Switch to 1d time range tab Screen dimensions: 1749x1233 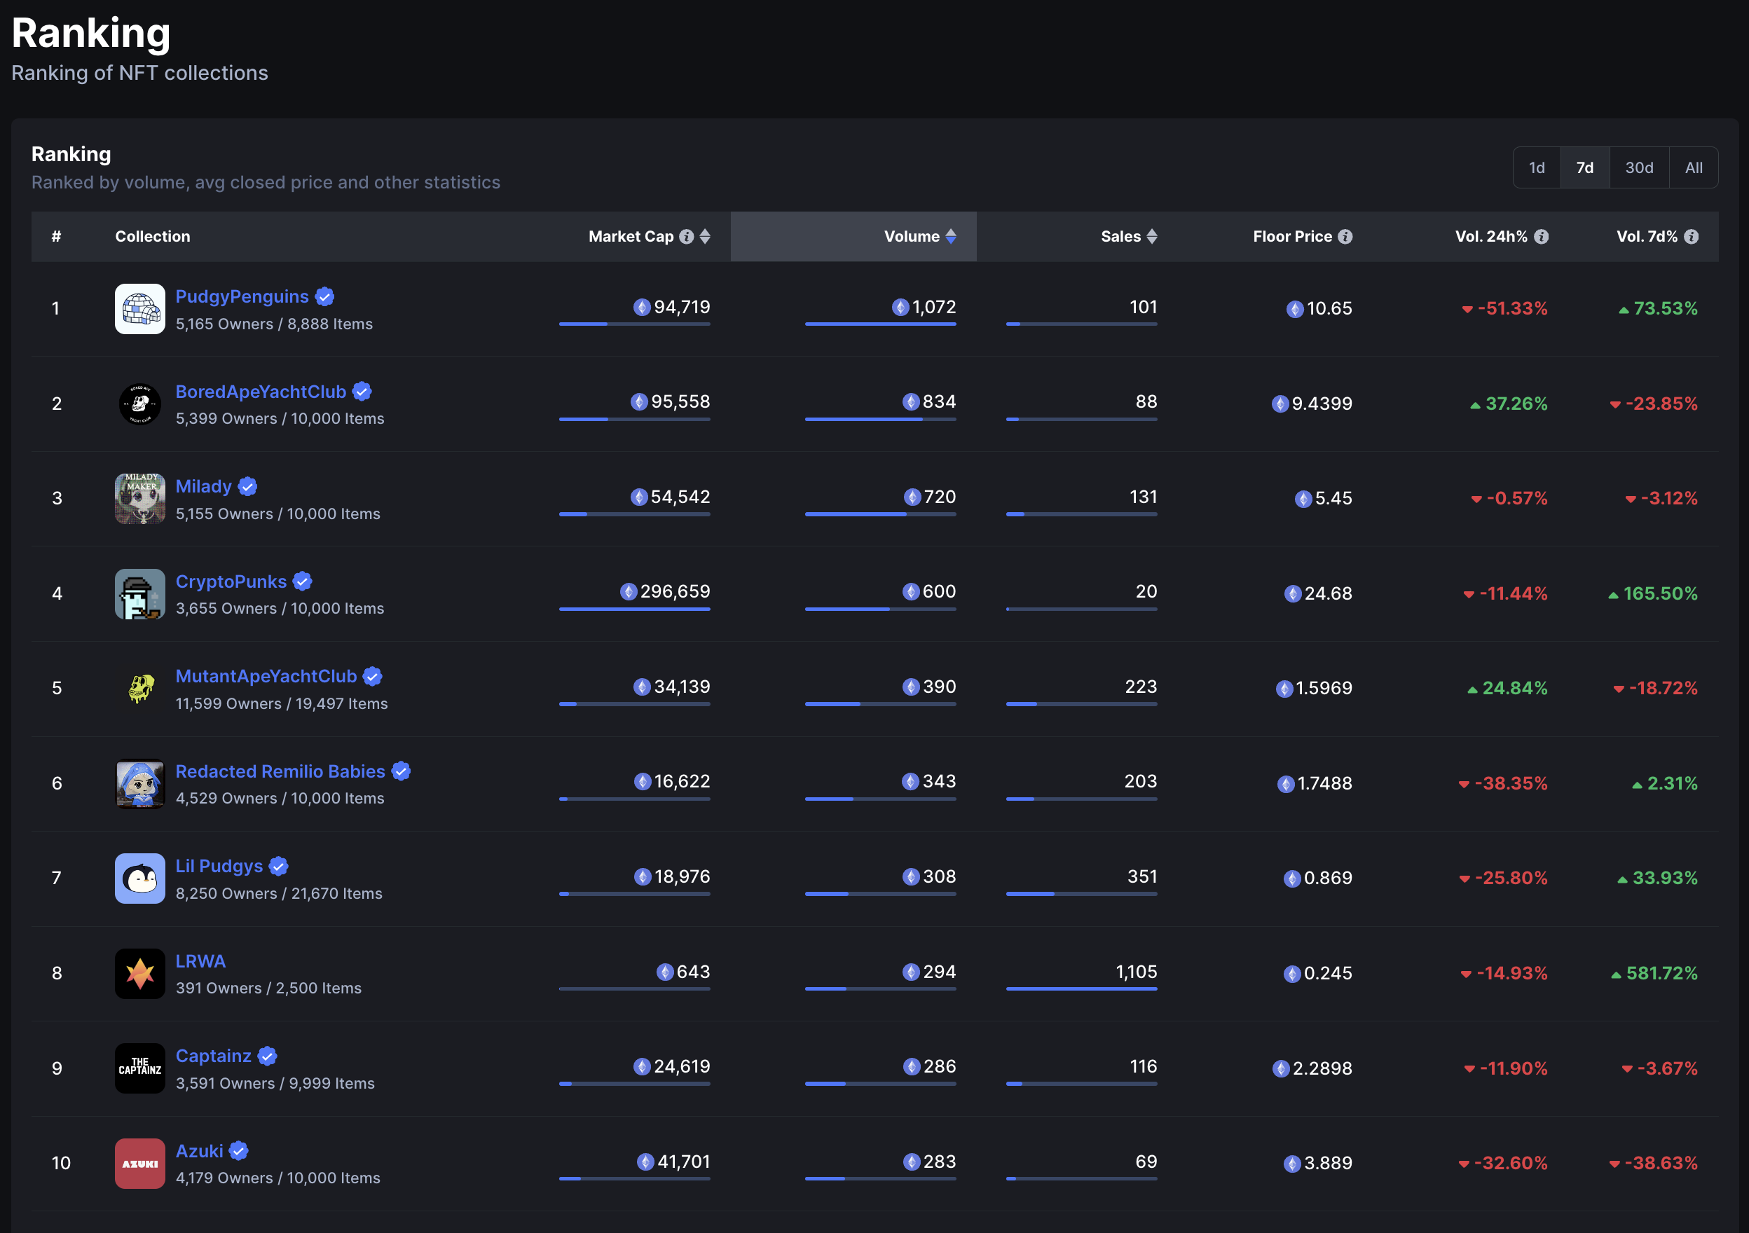[1537, 167]
